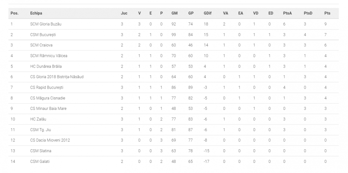Screen dimensions: 348x173
Task: Open CS Dacia Mioveni 2012 row
Action: pyautogui.click(x=174, y=140)
